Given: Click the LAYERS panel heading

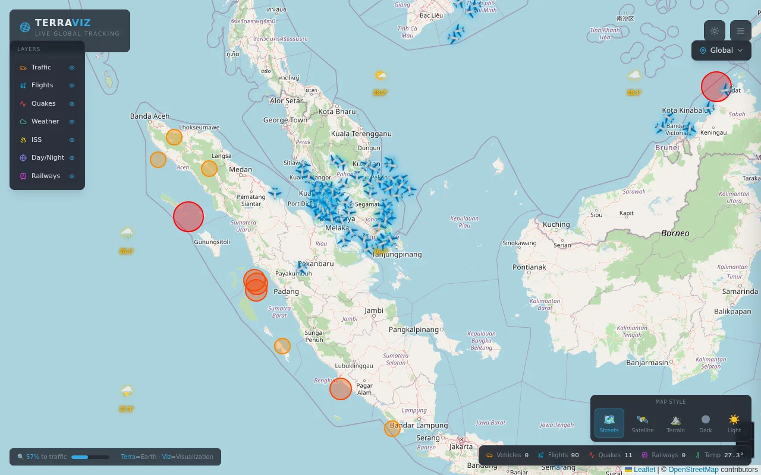Looking at the screenshot, I should click(x=29, y=49).
